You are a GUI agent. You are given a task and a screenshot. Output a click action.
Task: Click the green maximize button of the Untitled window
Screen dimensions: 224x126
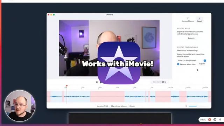click(54, 15)
